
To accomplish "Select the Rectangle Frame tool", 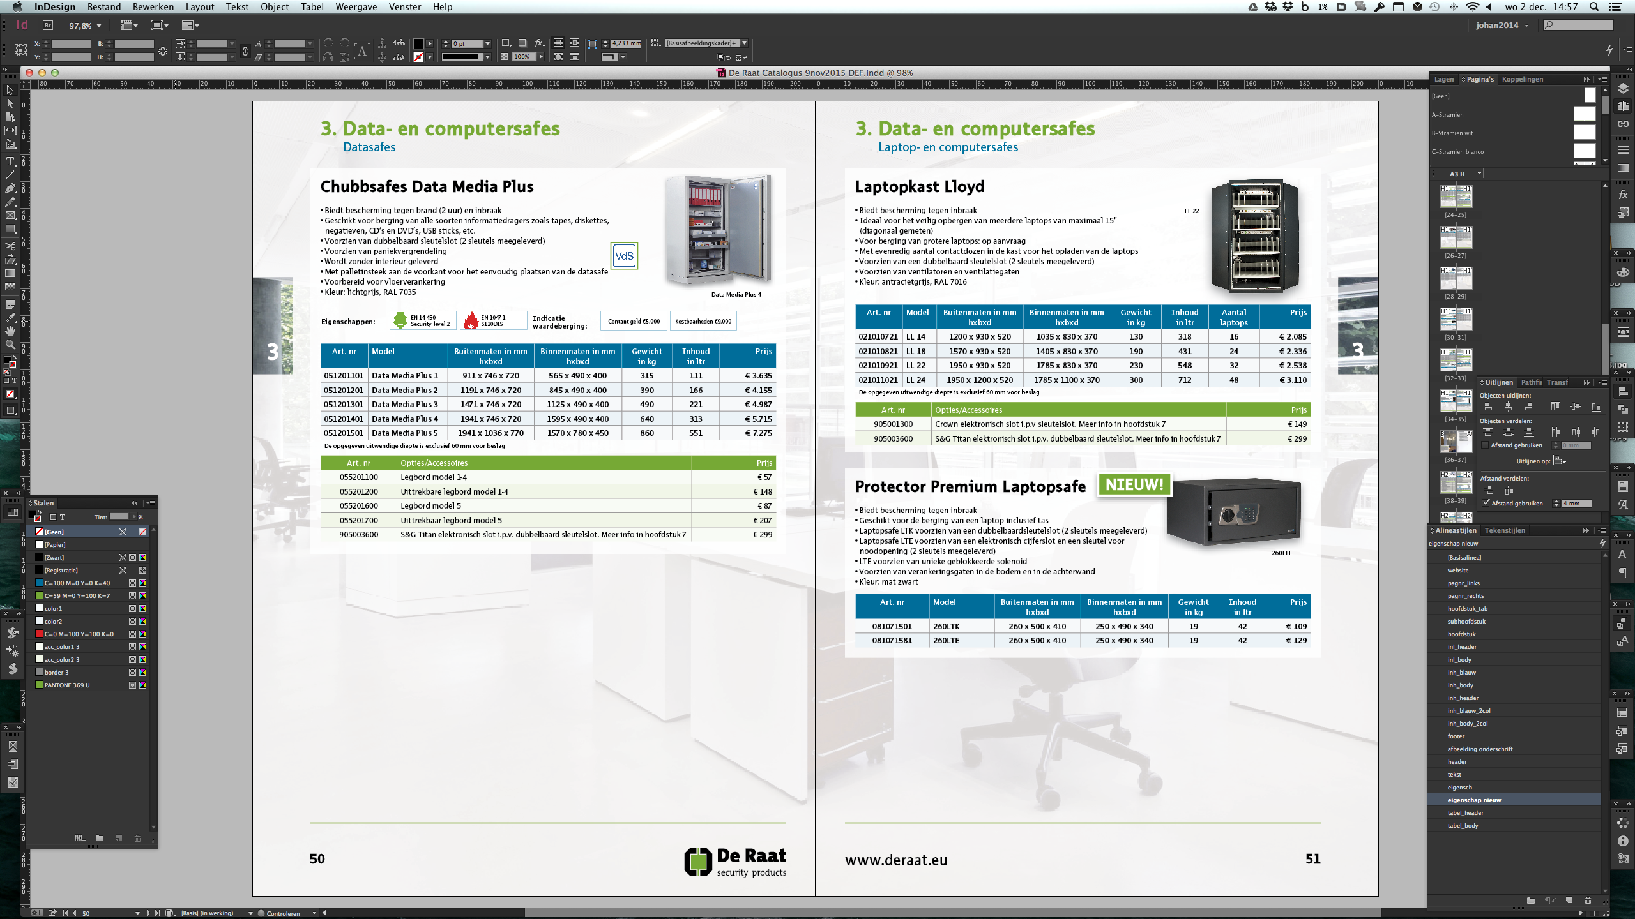I will click(10, 215).
